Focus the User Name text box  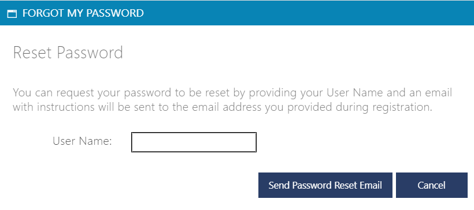coord(194,142)
